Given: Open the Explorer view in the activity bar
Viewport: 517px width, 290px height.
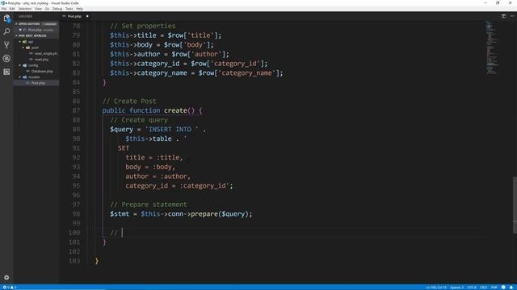Looking at the screenshot, I should (6, 18).
